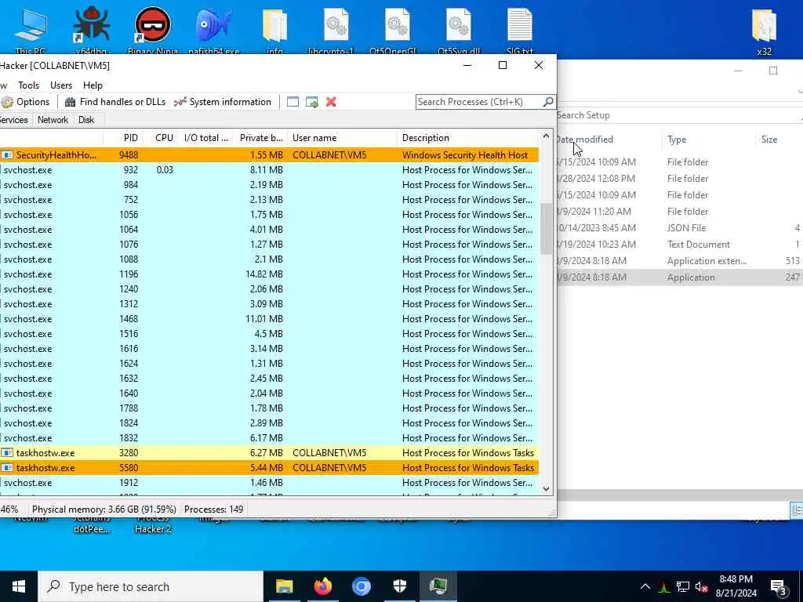Focus the Search Processes field
The width and height of the screenshot is (803, 602).
[485, 102]
